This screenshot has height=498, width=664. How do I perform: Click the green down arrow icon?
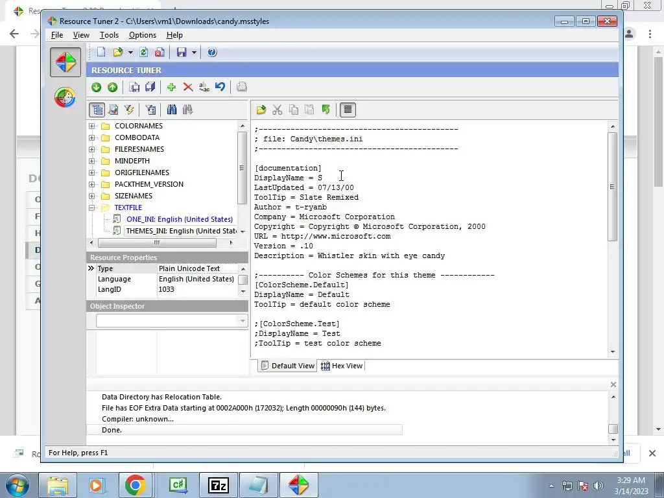[97, 87]
